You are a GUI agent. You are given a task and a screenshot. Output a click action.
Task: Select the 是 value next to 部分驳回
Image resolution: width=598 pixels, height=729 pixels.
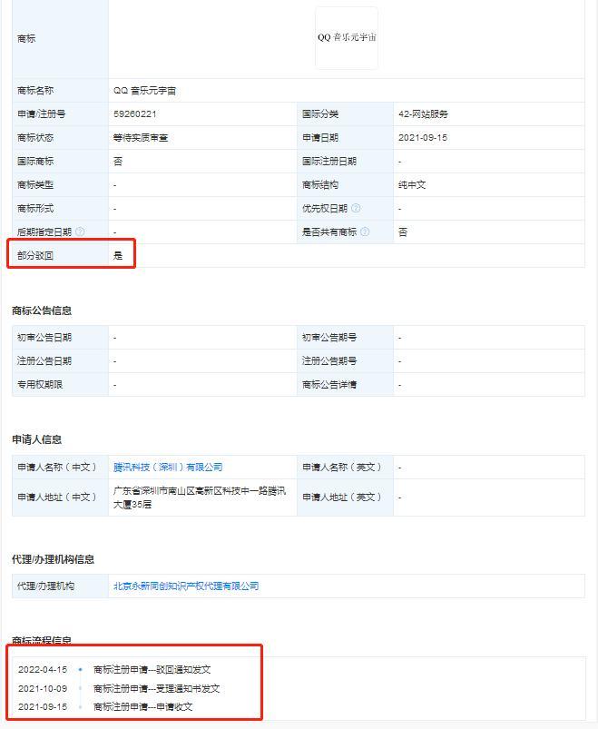coord(118,255)
